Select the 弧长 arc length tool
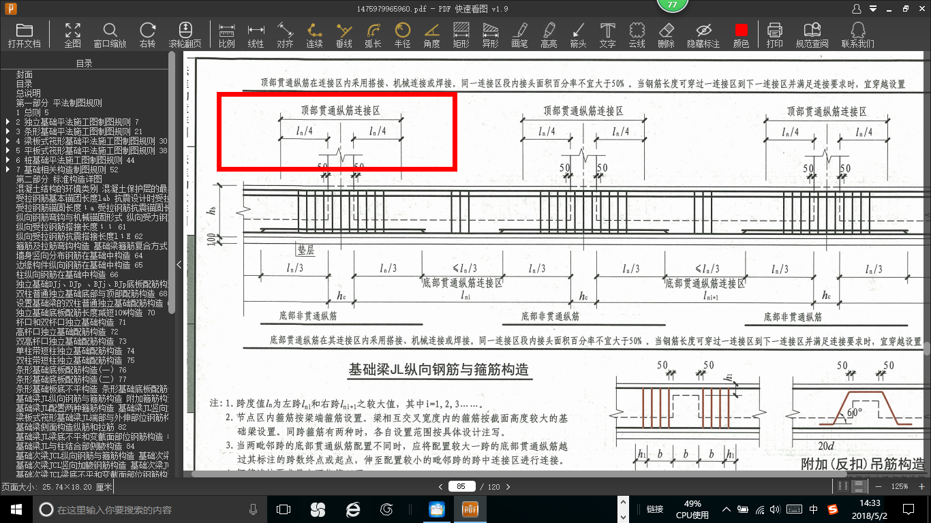931x523 pixels. [x=373, y=35]
